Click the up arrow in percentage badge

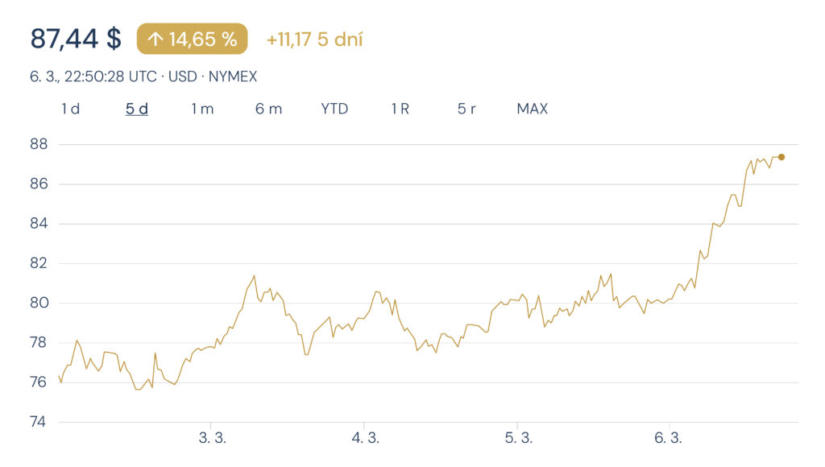pos(155,39)
